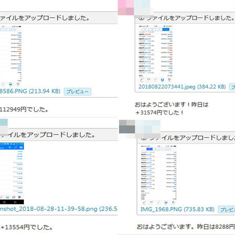
Task: Select the message text 112949円でした。
Action: click(x=24, y=109)
